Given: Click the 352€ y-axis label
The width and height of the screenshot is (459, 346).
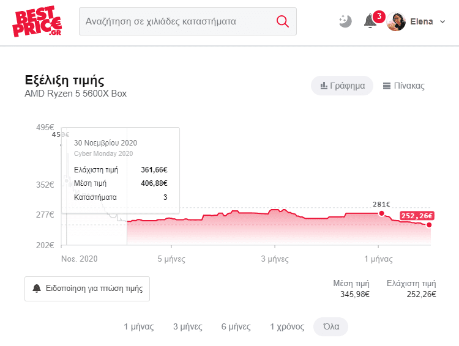Looking at the screenshot, I should (45, 185).
